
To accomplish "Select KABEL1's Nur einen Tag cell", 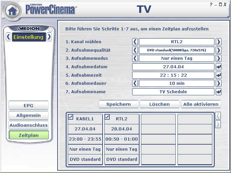I will [85, 149].
